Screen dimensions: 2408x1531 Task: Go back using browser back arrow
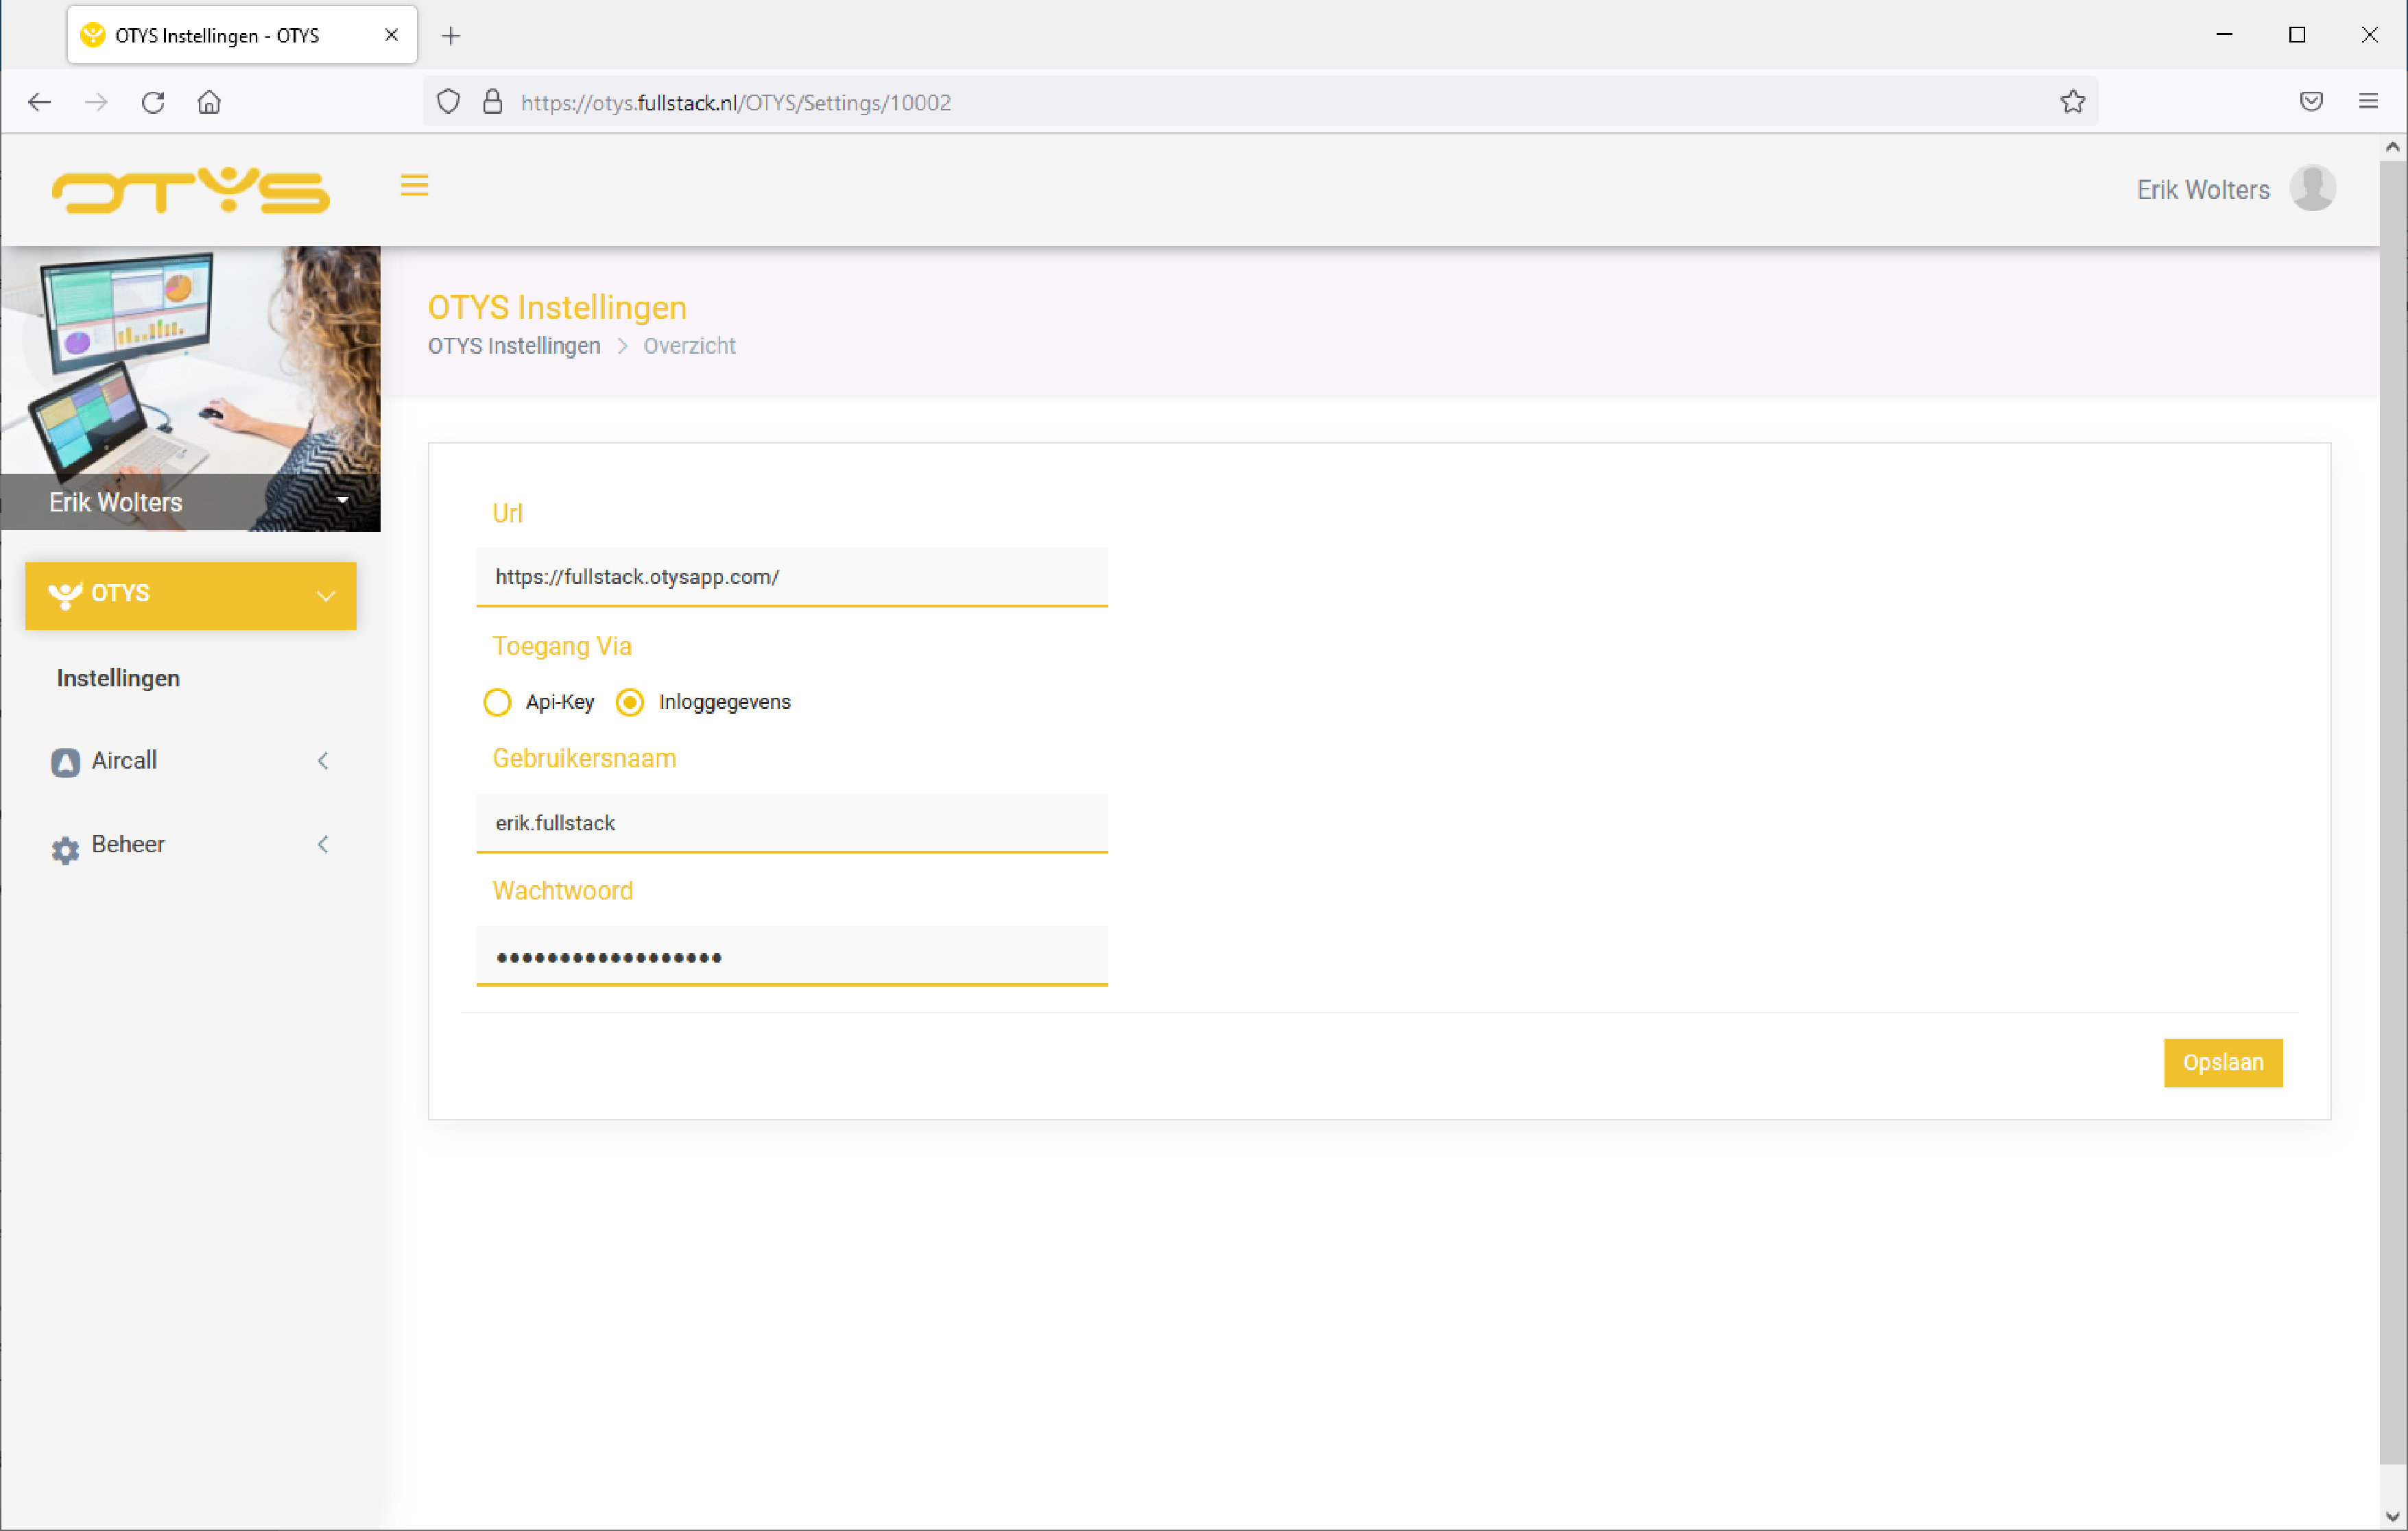(39, 102)
